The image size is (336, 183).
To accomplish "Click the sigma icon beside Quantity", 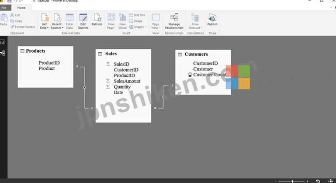I will [108, 87].
